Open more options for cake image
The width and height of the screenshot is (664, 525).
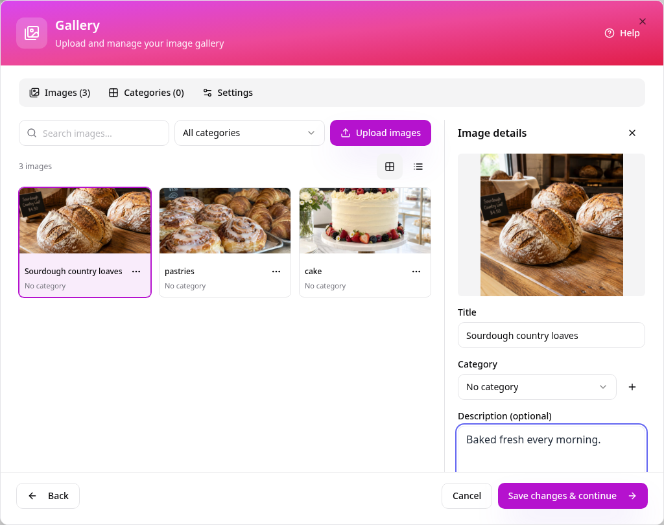(x=416, y=272)
